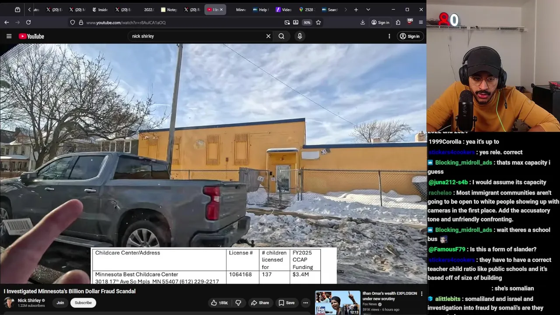Like the video showing 185K likes
This screenshot has width=560, height=315.
[x=220, y=303]
